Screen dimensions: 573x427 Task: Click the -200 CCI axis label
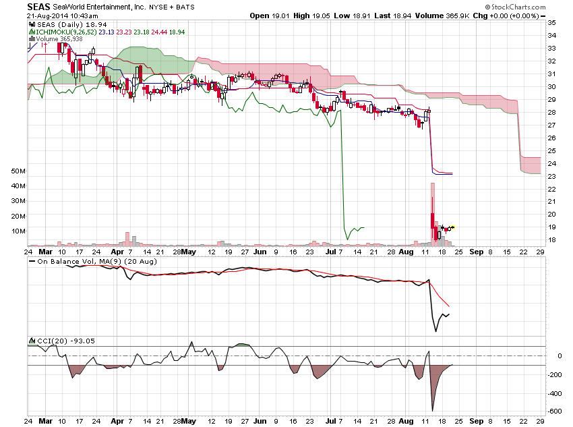(554, 375)
